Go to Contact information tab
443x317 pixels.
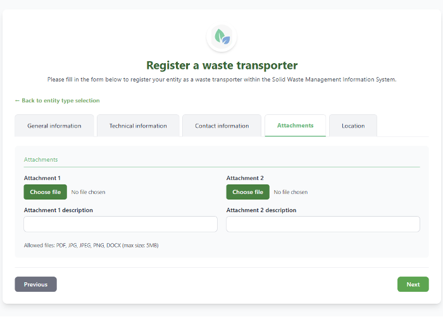pos(221,126)
